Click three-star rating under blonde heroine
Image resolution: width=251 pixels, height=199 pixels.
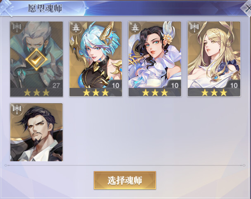[x=214, y=92]
